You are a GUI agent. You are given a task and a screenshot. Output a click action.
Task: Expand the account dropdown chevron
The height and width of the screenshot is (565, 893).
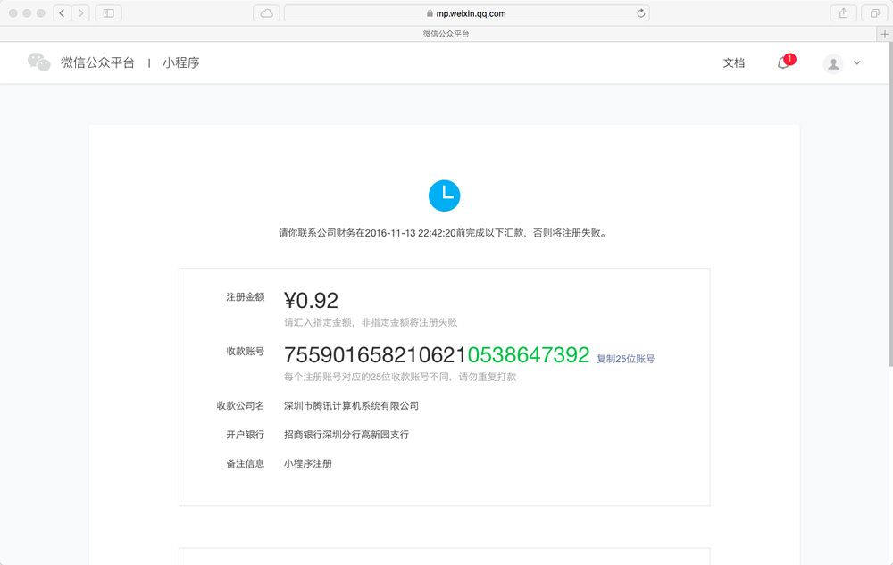coord(857,63)
